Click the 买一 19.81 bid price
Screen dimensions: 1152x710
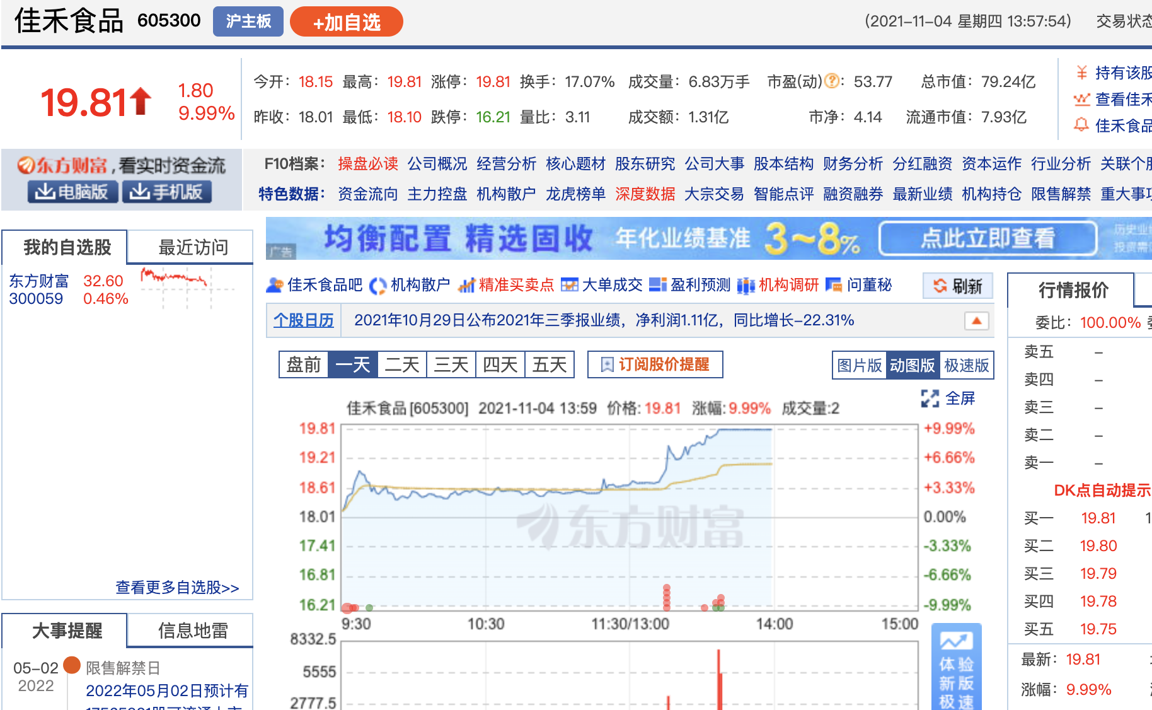1098,518
